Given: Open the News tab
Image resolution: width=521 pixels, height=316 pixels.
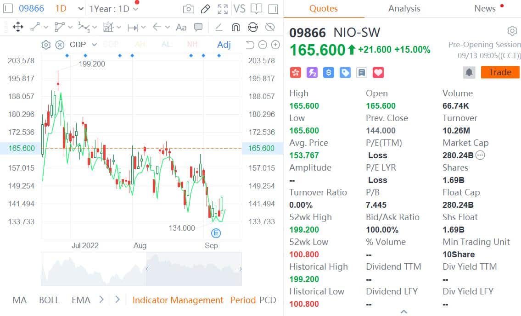Looking at the screenshot, I should point(485,8).
